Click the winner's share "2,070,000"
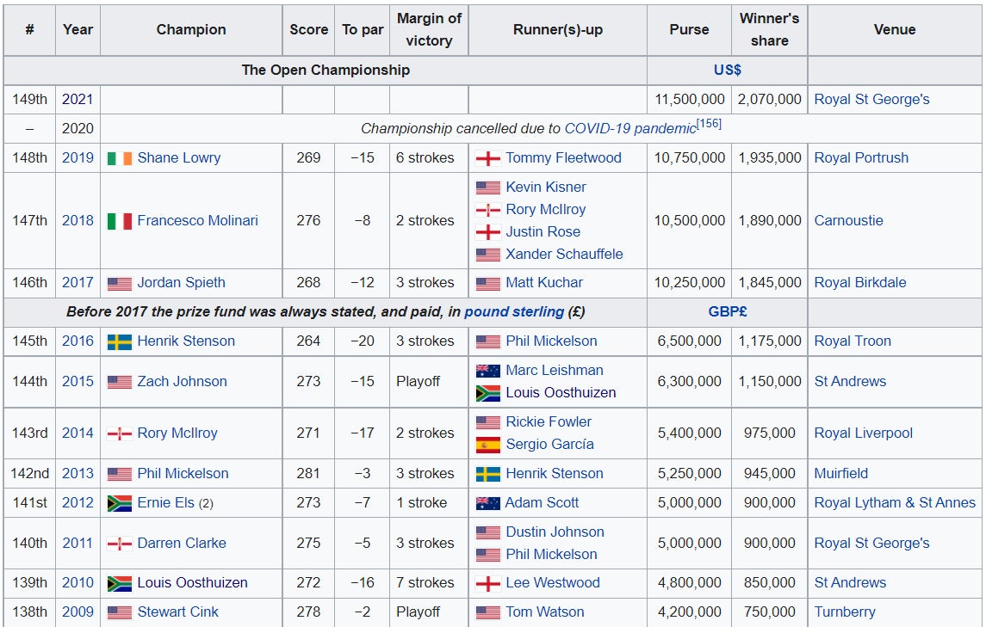This screenshot has height=627, width=986. (770, 99)
